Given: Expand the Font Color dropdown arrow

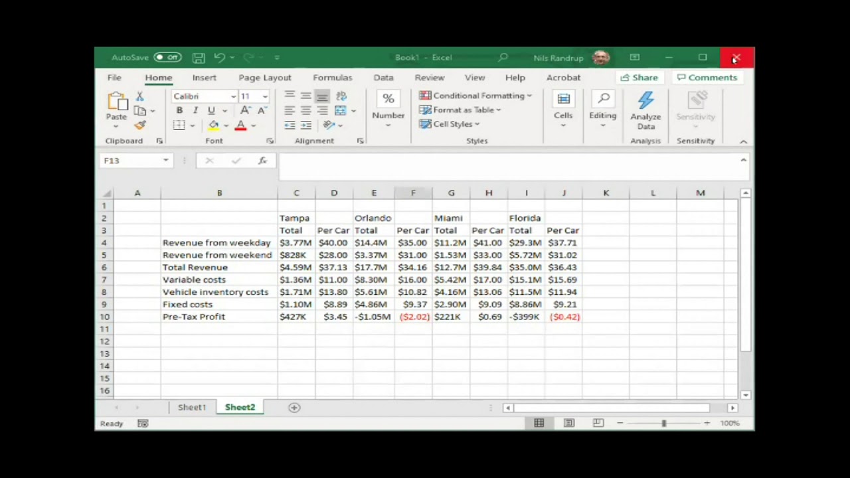Looking at the screenshot, I should [x=253, y=125].
